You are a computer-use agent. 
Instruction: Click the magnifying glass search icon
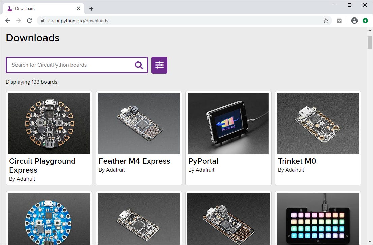coord(139,65)
